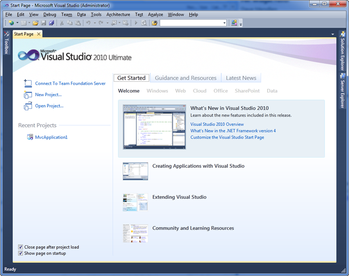The image size is (349, 276).
Task: Open the File menu
Action: 9,14
